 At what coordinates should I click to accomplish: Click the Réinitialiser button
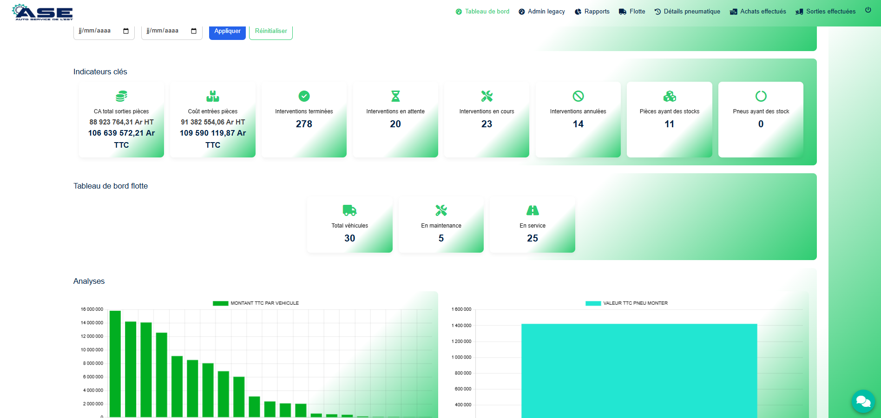coord(271,31)
